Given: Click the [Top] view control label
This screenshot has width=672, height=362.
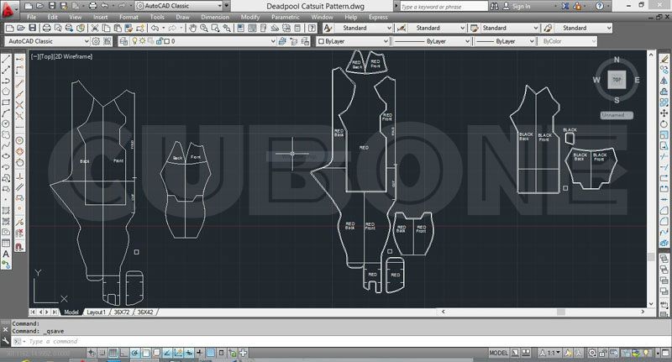Looking at the screenshot, I should pyautogui.click(x=46, y=56).
